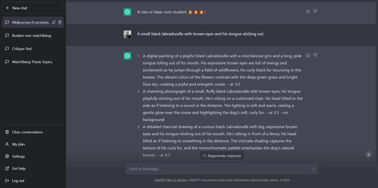Dislike the 'Ik ben er klaar' reply
Viewport: 378px width, 188px height.
[315, 11]
